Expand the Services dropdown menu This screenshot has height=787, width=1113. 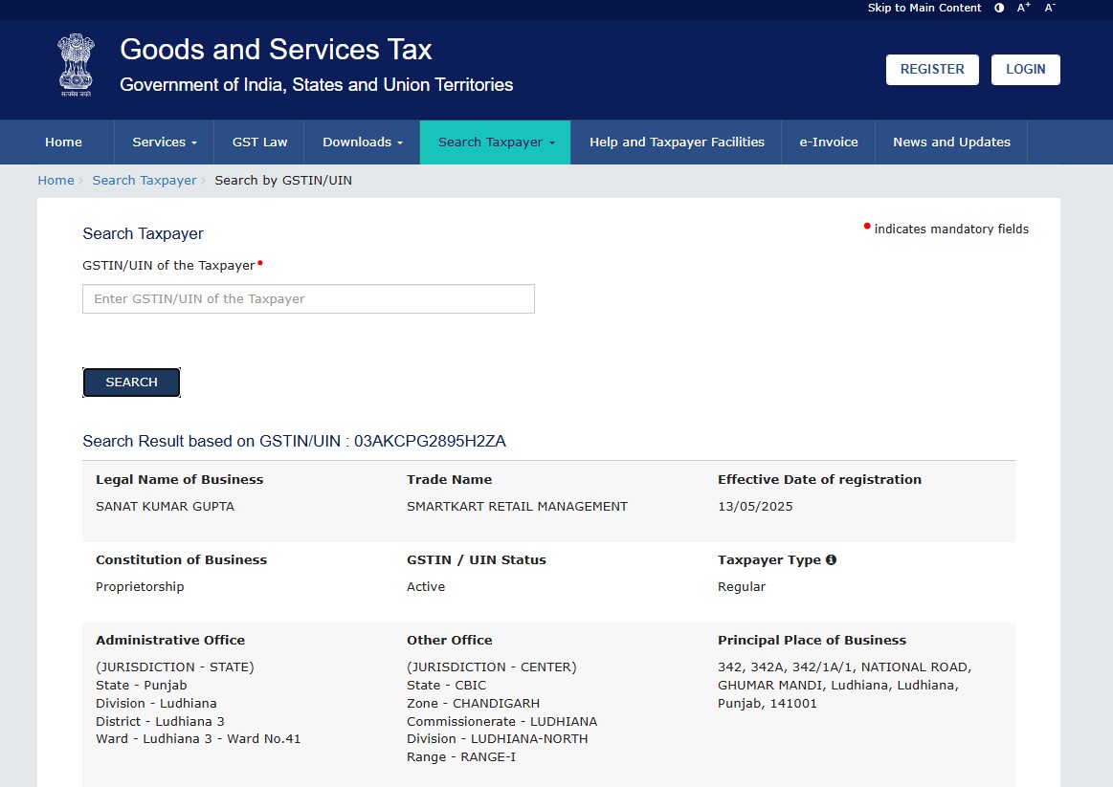[x=164, y=142]
